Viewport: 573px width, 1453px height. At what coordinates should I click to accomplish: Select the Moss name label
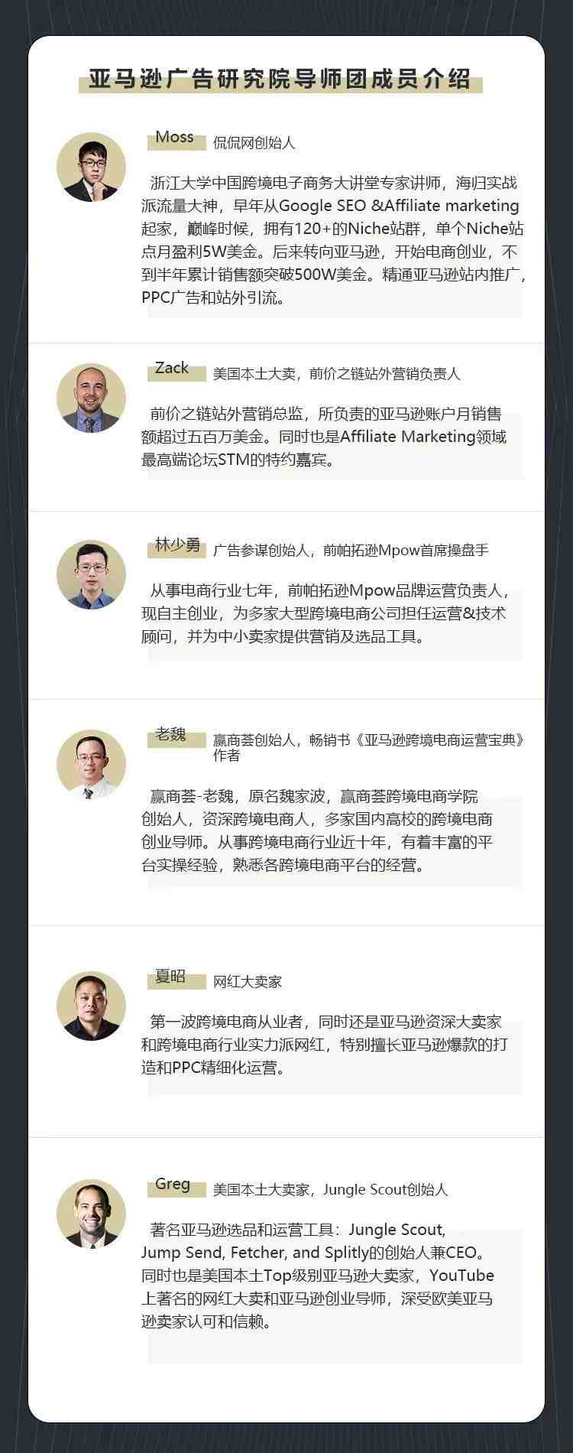[x=175, y=137]
